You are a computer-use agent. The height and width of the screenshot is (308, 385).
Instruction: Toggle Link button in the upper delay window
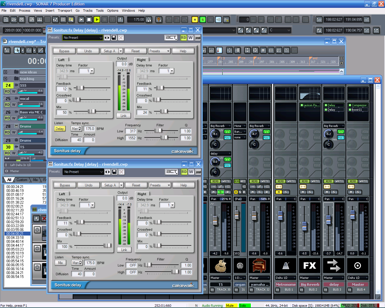[123, 116]
